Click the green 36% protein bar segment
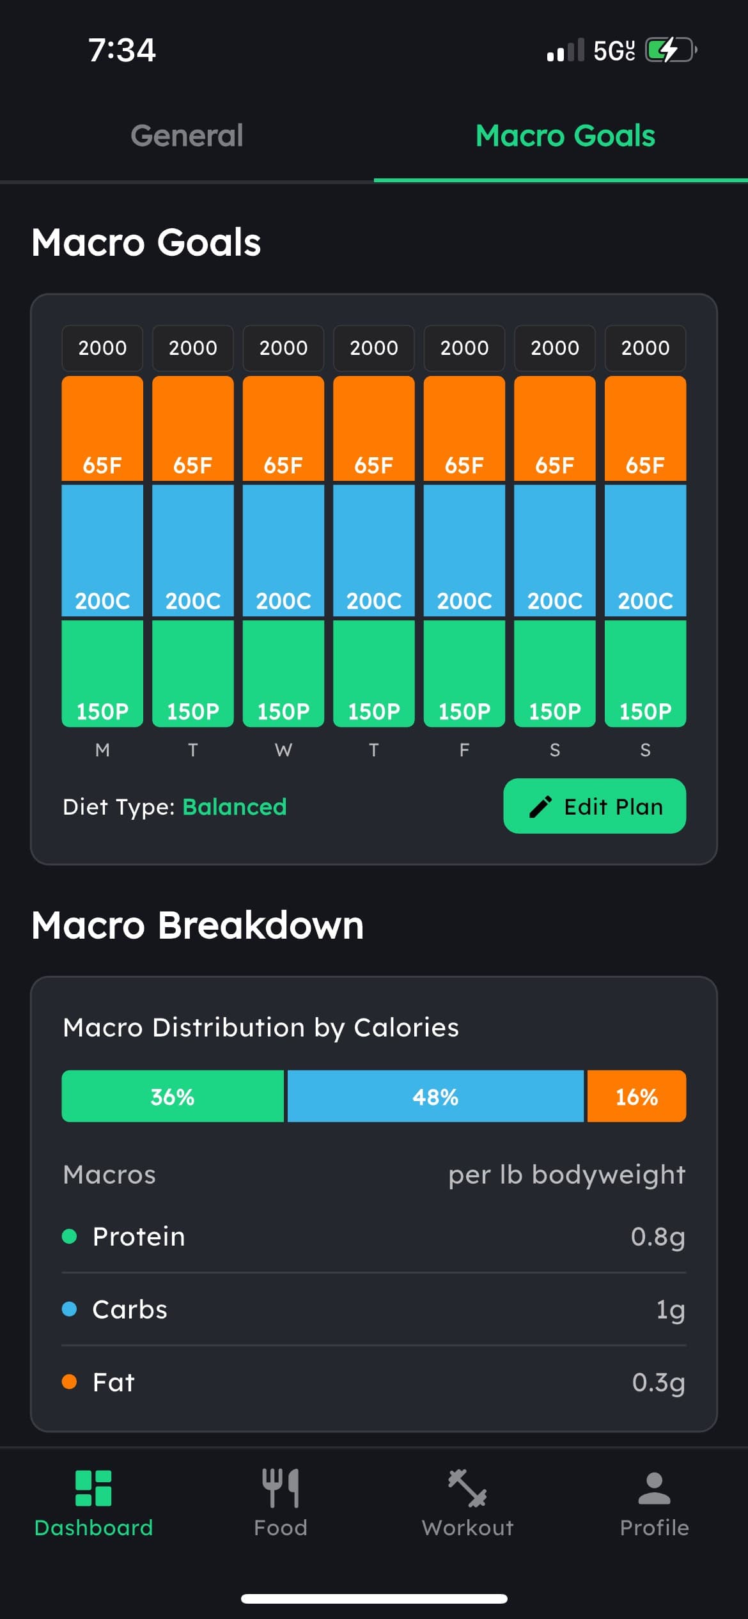Viewport: 748px width, 1619px height. 173,1096
